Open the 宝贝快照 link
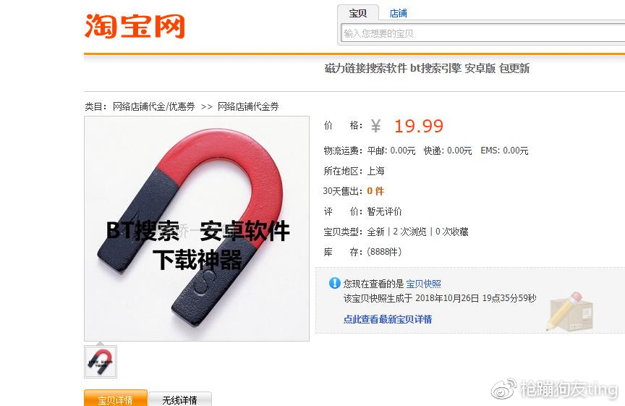The image size is (625, 406). (423, 284)
